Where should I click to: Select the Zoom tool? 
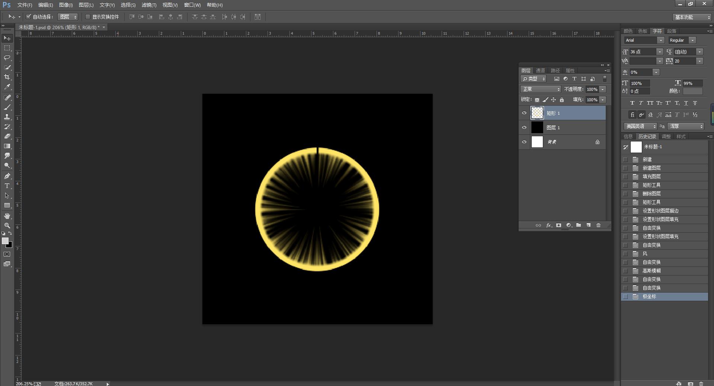point(7,226)
